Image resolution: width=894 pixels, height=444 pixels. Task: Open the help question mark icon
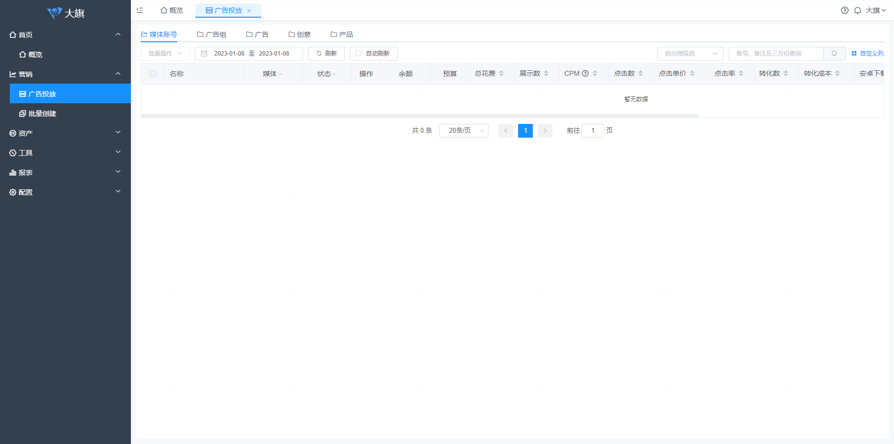click(844, 10)
